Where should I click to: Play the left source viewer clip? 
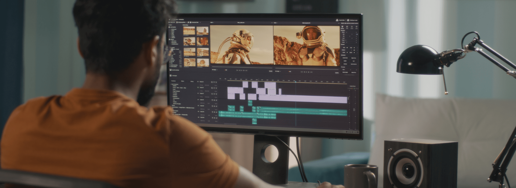242,70
